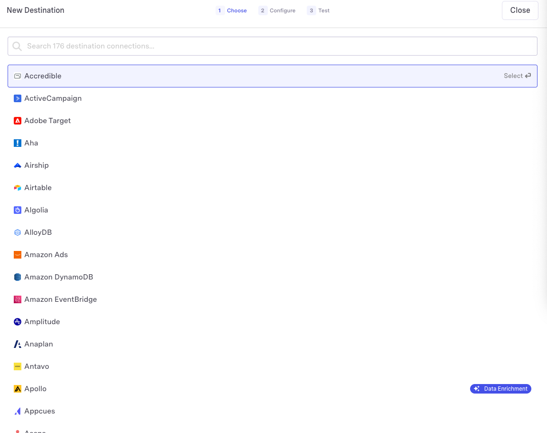Click the Select label on Accredible row
Image resolution: width=547 pixels, height=433 pixels.
click(x=513, y=76)
